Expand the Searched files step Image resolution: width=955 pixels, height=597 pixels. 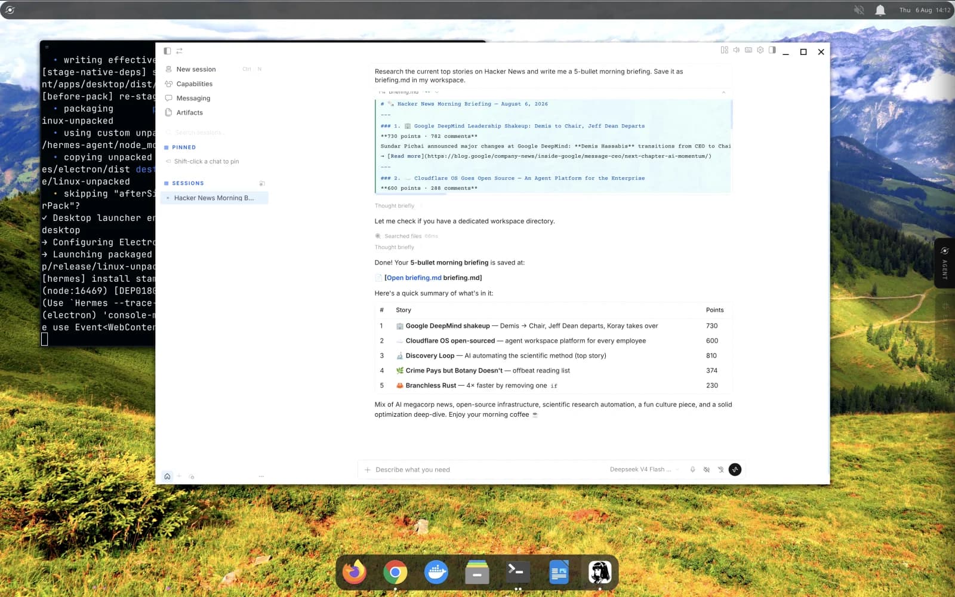(x=406, y=236)
